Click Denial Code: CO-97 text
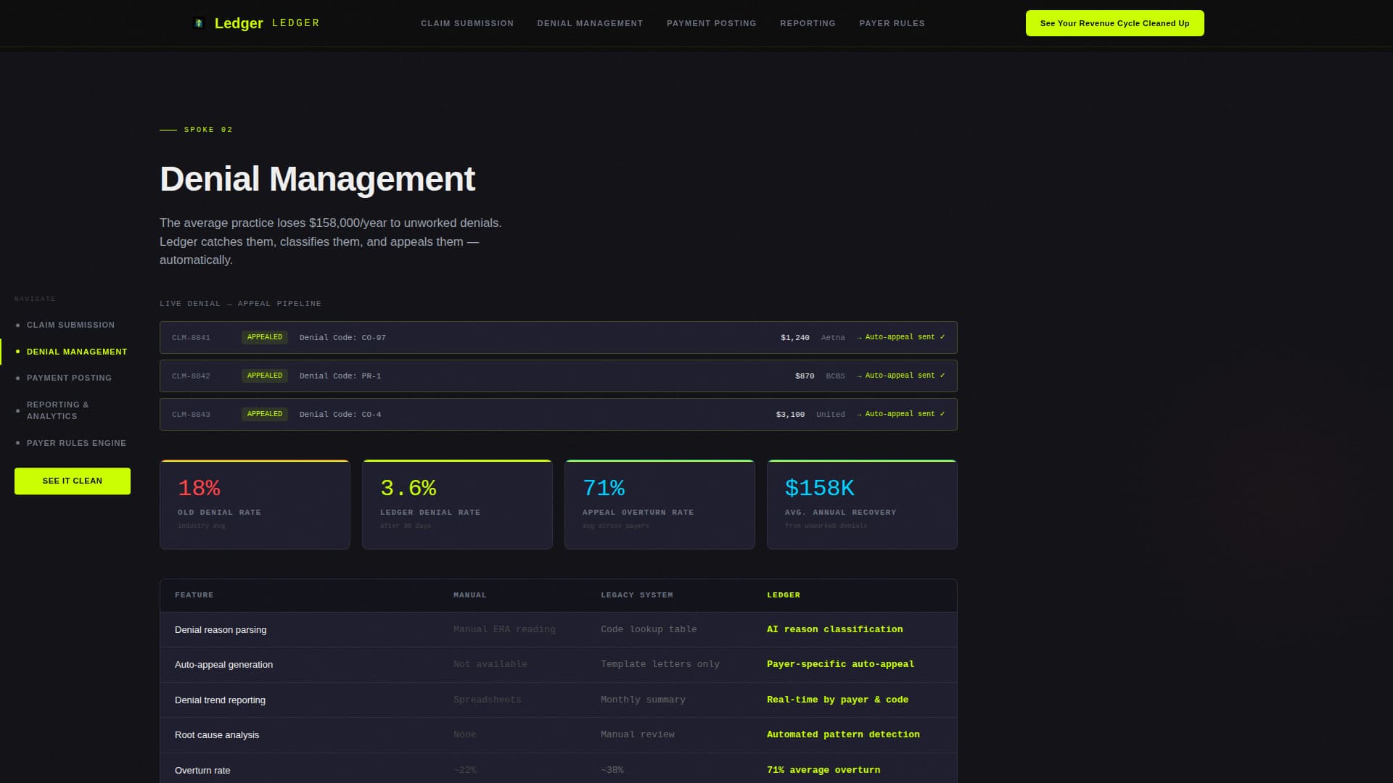Image resolution: width=1393 pixels, height=783 pixels. [x=342, y=337]
